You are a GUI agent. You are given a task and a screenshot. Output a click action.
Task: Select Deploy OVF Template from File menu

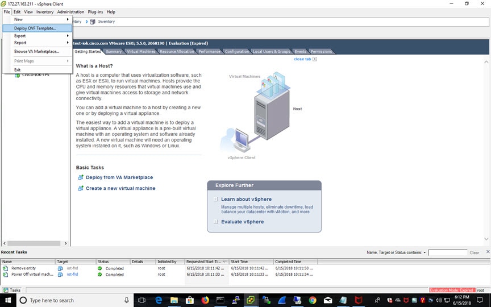38,28
